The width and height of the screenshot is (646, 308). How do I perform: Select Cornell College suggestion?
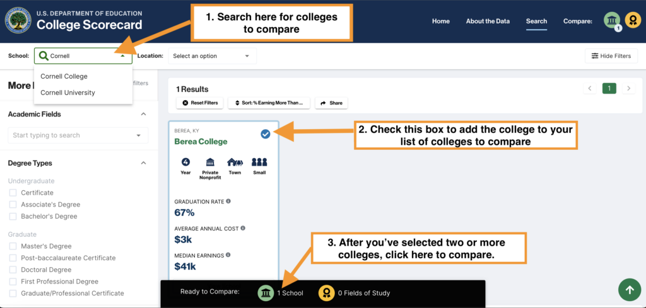[x=64, y=76]
